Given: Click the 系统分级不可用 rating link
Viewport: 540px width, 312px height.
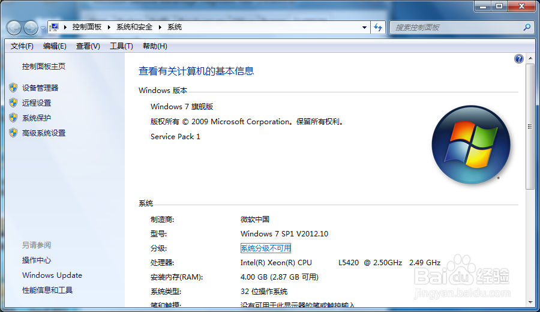Looking at the screenshot, I should pyautogui.click(x=266, y=248).
